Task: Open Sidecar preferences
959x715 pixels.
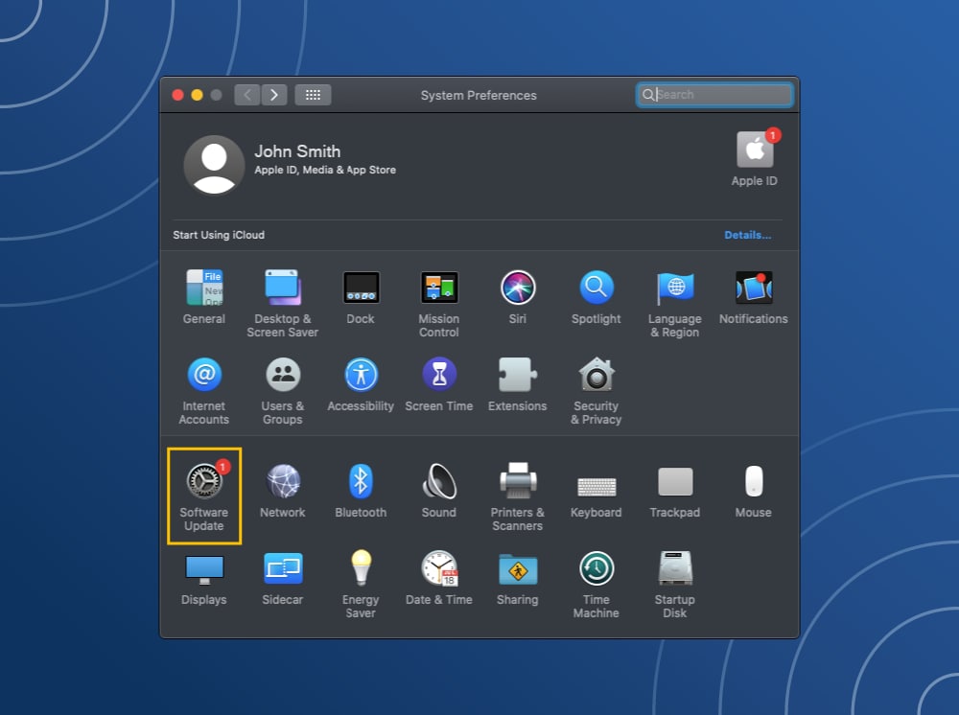Action: click(x=283, y=578)
